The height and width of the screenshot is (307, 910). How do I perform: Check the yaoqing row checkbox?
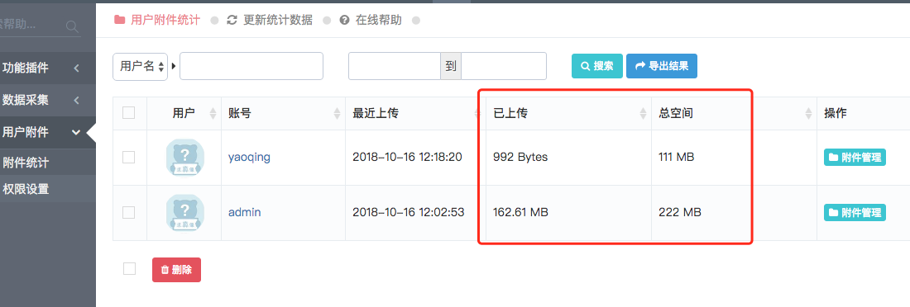(129, 157)
